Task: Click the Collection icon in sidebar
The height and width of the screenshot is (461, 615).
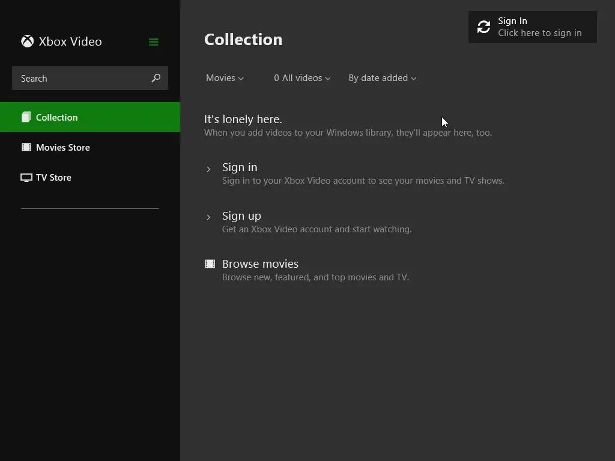Action: pos(26,117)
